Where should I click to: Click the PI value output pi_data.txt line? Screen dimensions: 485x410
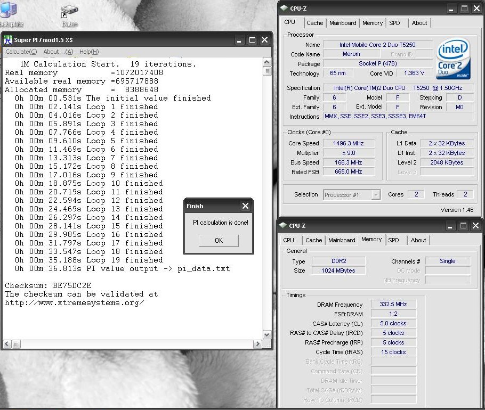[123, 269]
